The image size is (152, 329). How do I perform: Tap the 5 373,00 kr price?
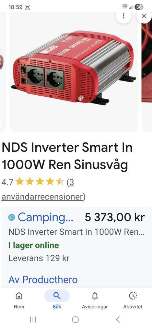(x=115, y=217)
